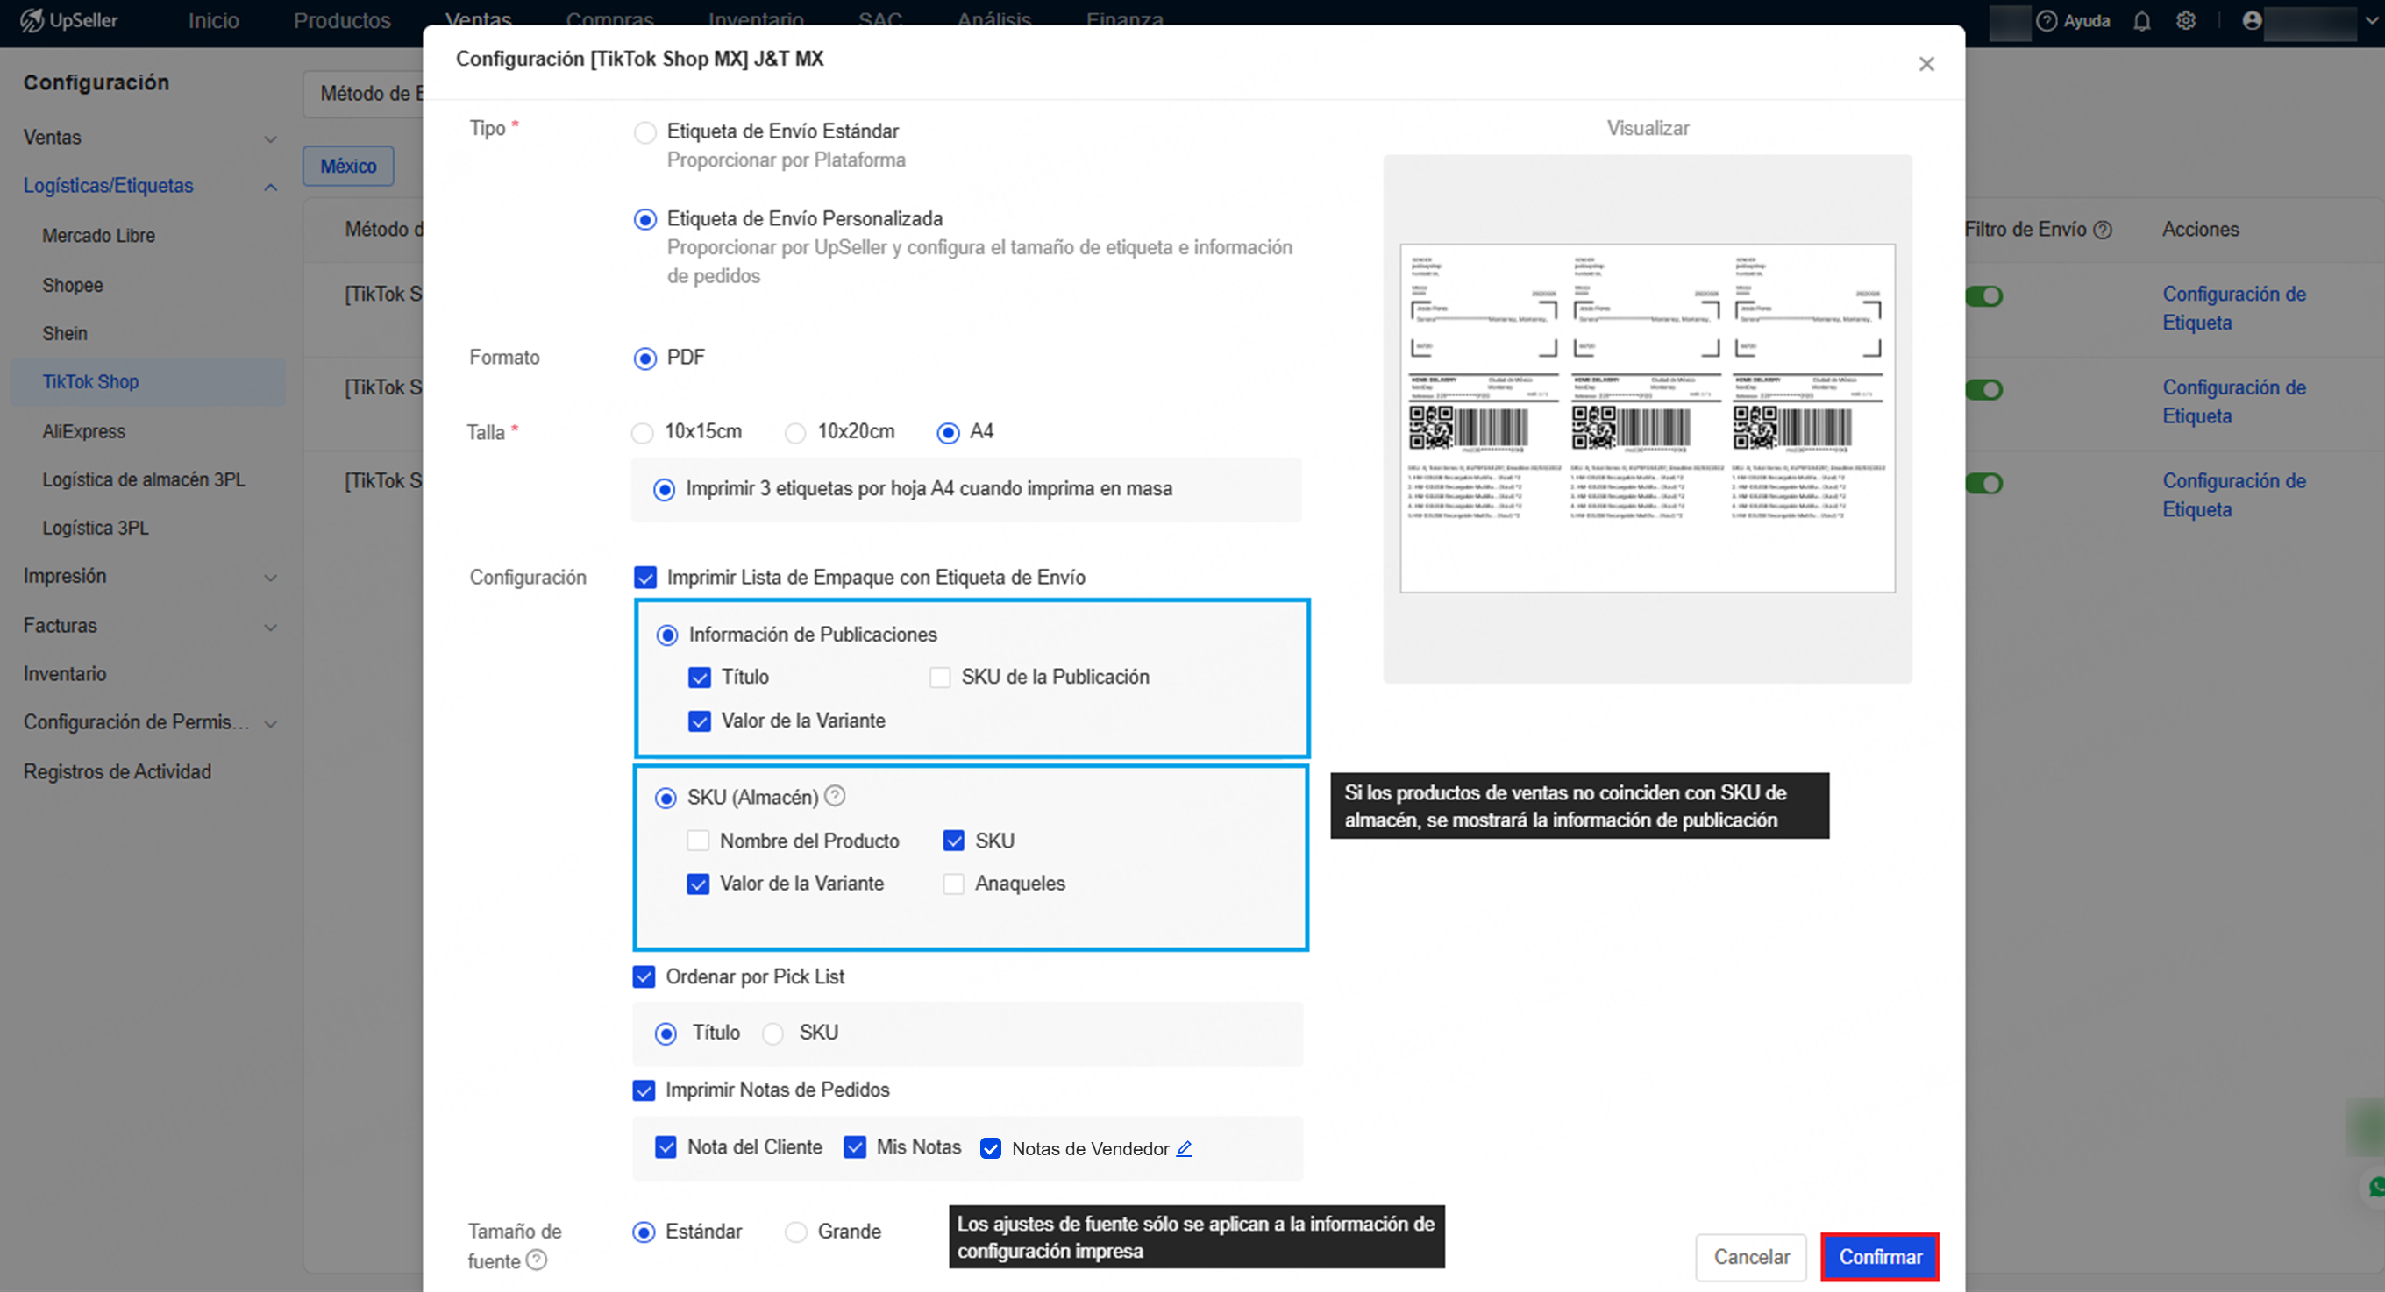Open Logística 3PL in the sidebar
This screenshot has height=1292, width=2385.
96,529
